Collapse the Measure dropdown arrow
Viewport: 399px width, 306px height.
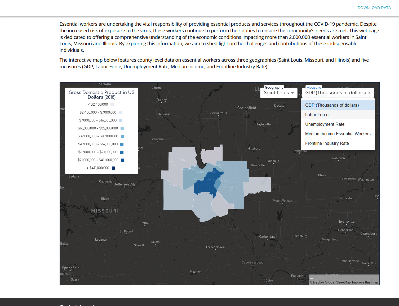pyautogui.click(x=369, y=93)
